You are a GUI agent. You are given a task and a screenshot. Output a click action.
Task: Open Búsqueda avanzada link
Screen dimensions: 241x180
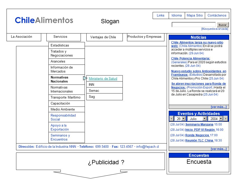click(x=215, y=29)
